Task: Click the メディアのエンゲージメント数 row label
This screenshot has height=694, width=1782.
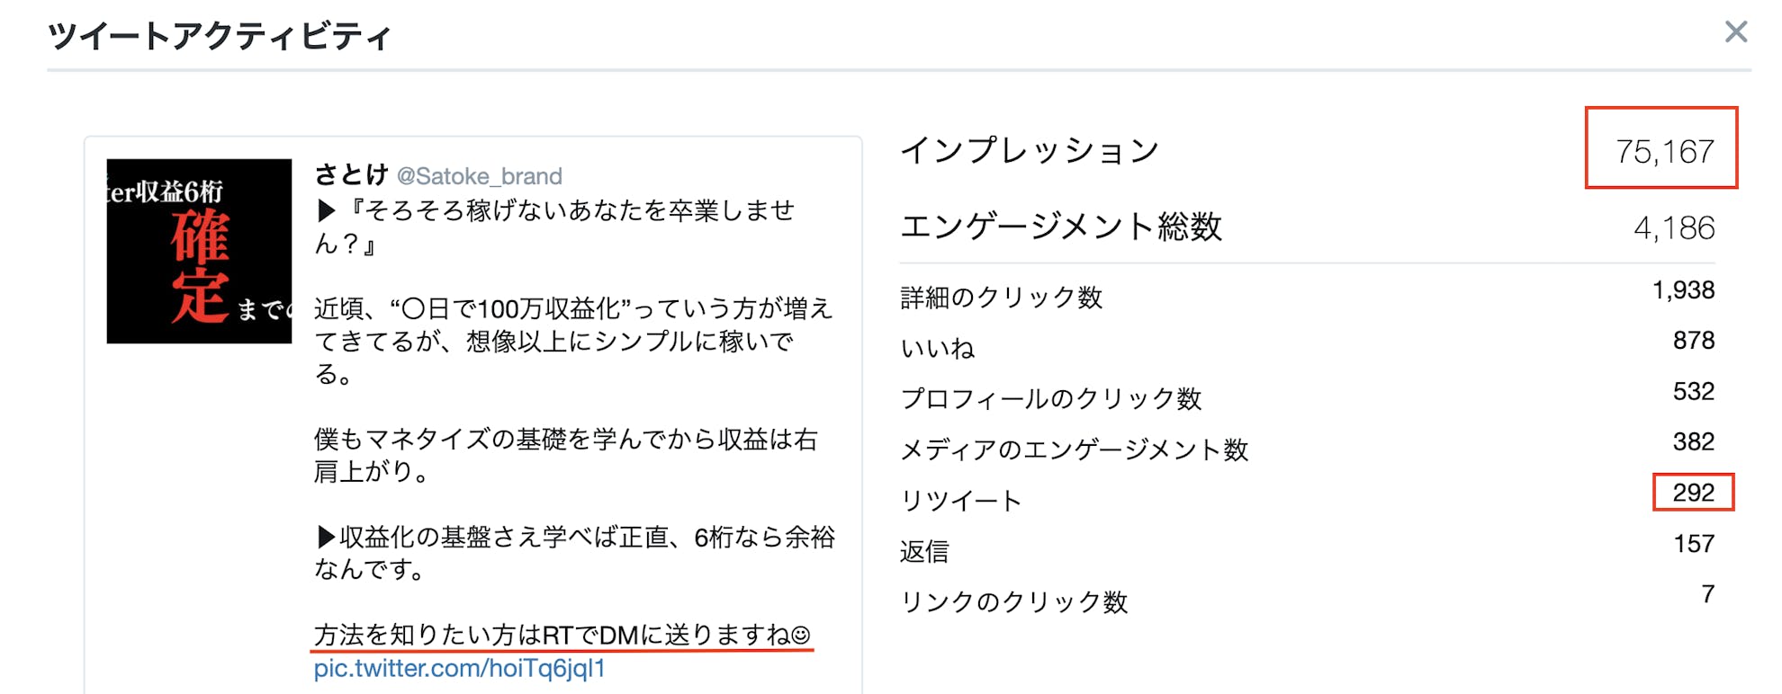Action: [x=1074, y=449]
